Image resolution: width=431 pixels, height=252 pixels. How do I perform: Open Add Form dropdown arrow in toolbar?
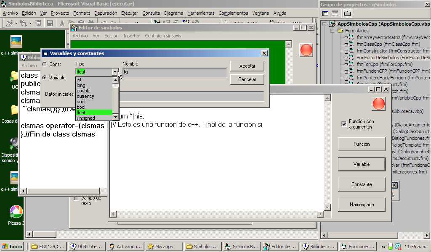tap(30, 23)
